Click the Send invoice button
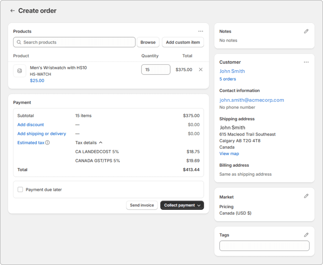Image resolution: width=323 pixels, height=265 pixels. coord(142,205)
